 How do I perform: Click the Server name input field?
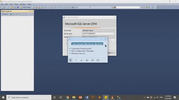[x=97, y=34]
